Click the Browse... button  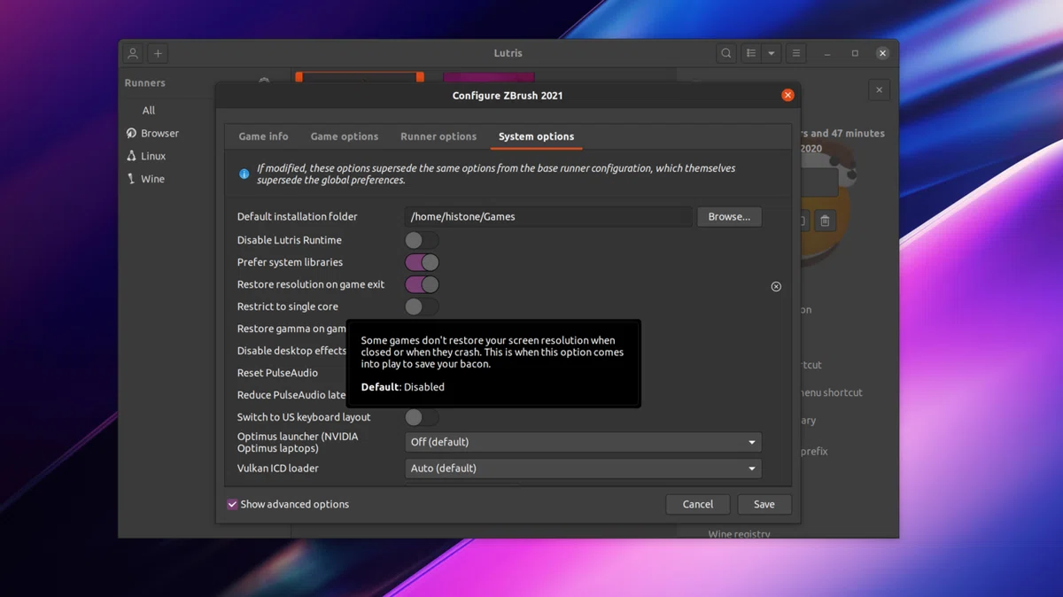[x=729, y=217]
